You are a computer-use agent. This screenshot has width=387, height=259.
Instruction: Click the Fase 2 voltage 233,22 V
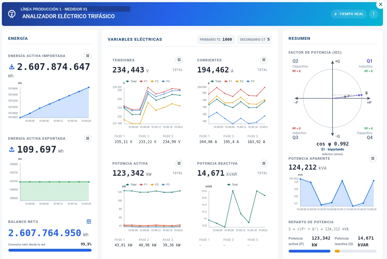coord(148,142)
